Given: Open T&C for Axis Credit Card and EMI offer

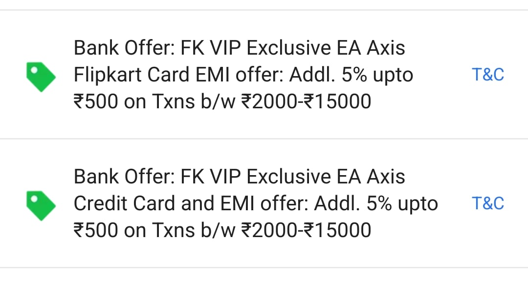Looking at the screenshot, I should click(x=488, y=203).
